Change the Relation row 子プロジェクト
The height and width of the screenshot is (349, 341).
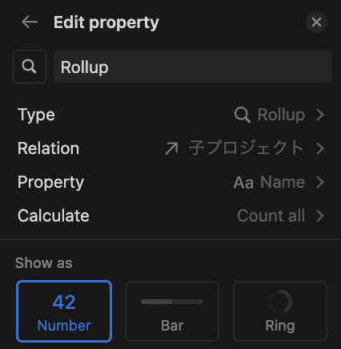pos(170,148)
